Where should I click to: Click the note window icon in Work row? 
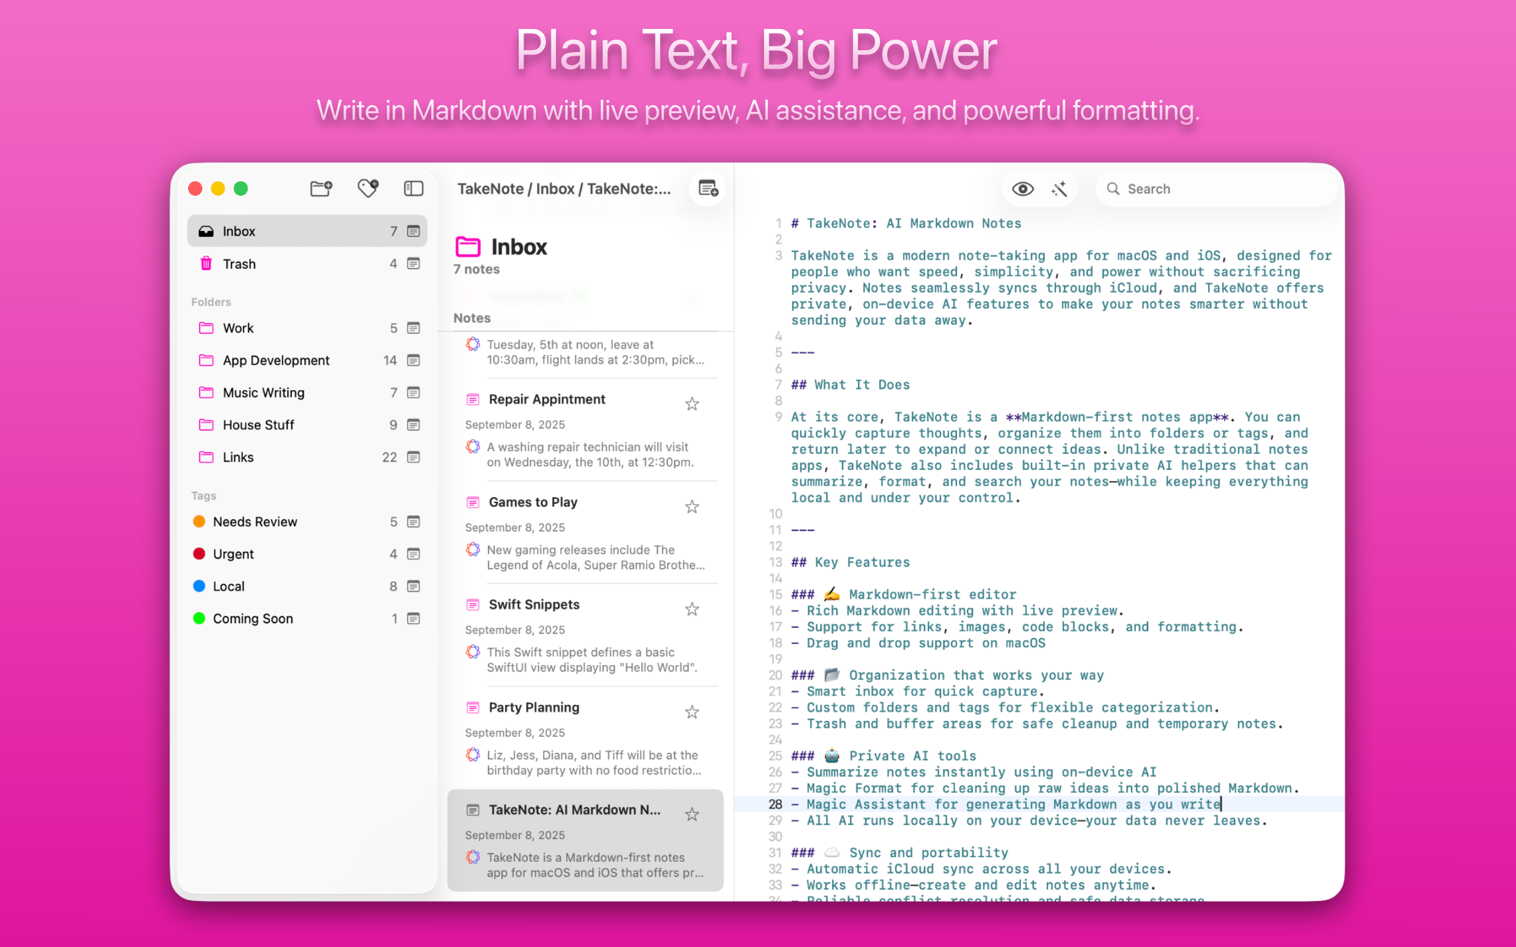coord(413,328)
